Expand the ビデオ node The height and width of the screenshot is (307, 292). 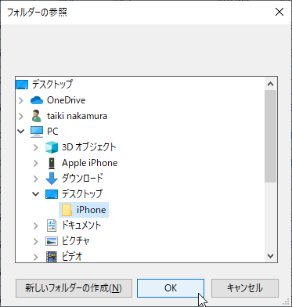pyautogui.click(x=36, y=257)
